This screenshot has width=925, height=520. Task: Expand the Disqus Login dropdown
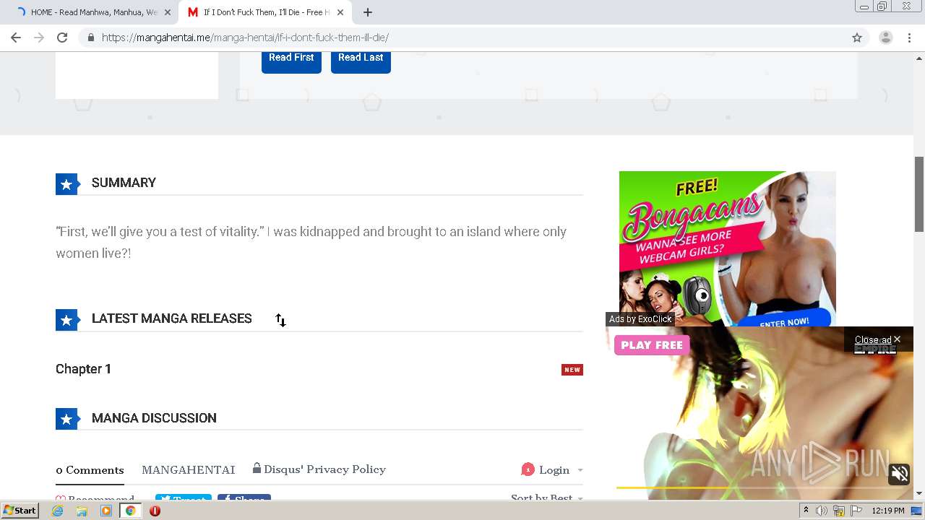561,470
